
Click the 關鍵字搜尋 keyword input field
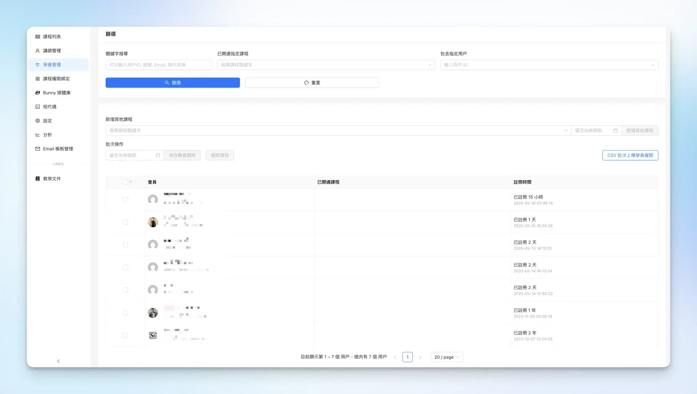pos(159,65)
